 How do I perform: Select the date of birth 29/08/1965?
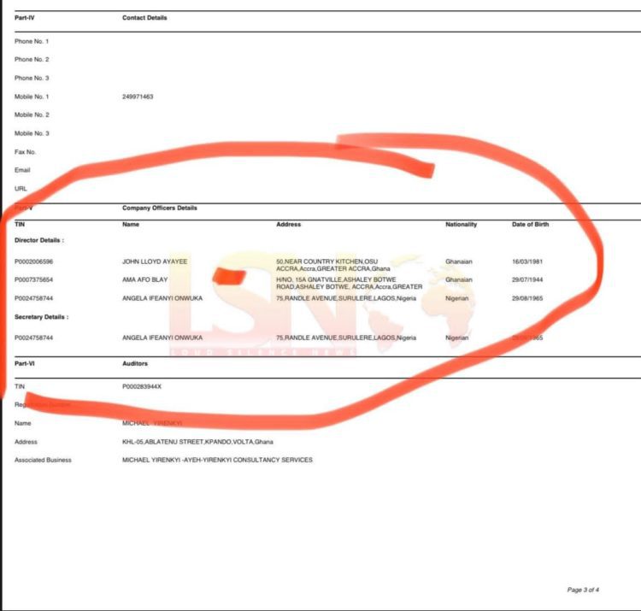[527, 298]
